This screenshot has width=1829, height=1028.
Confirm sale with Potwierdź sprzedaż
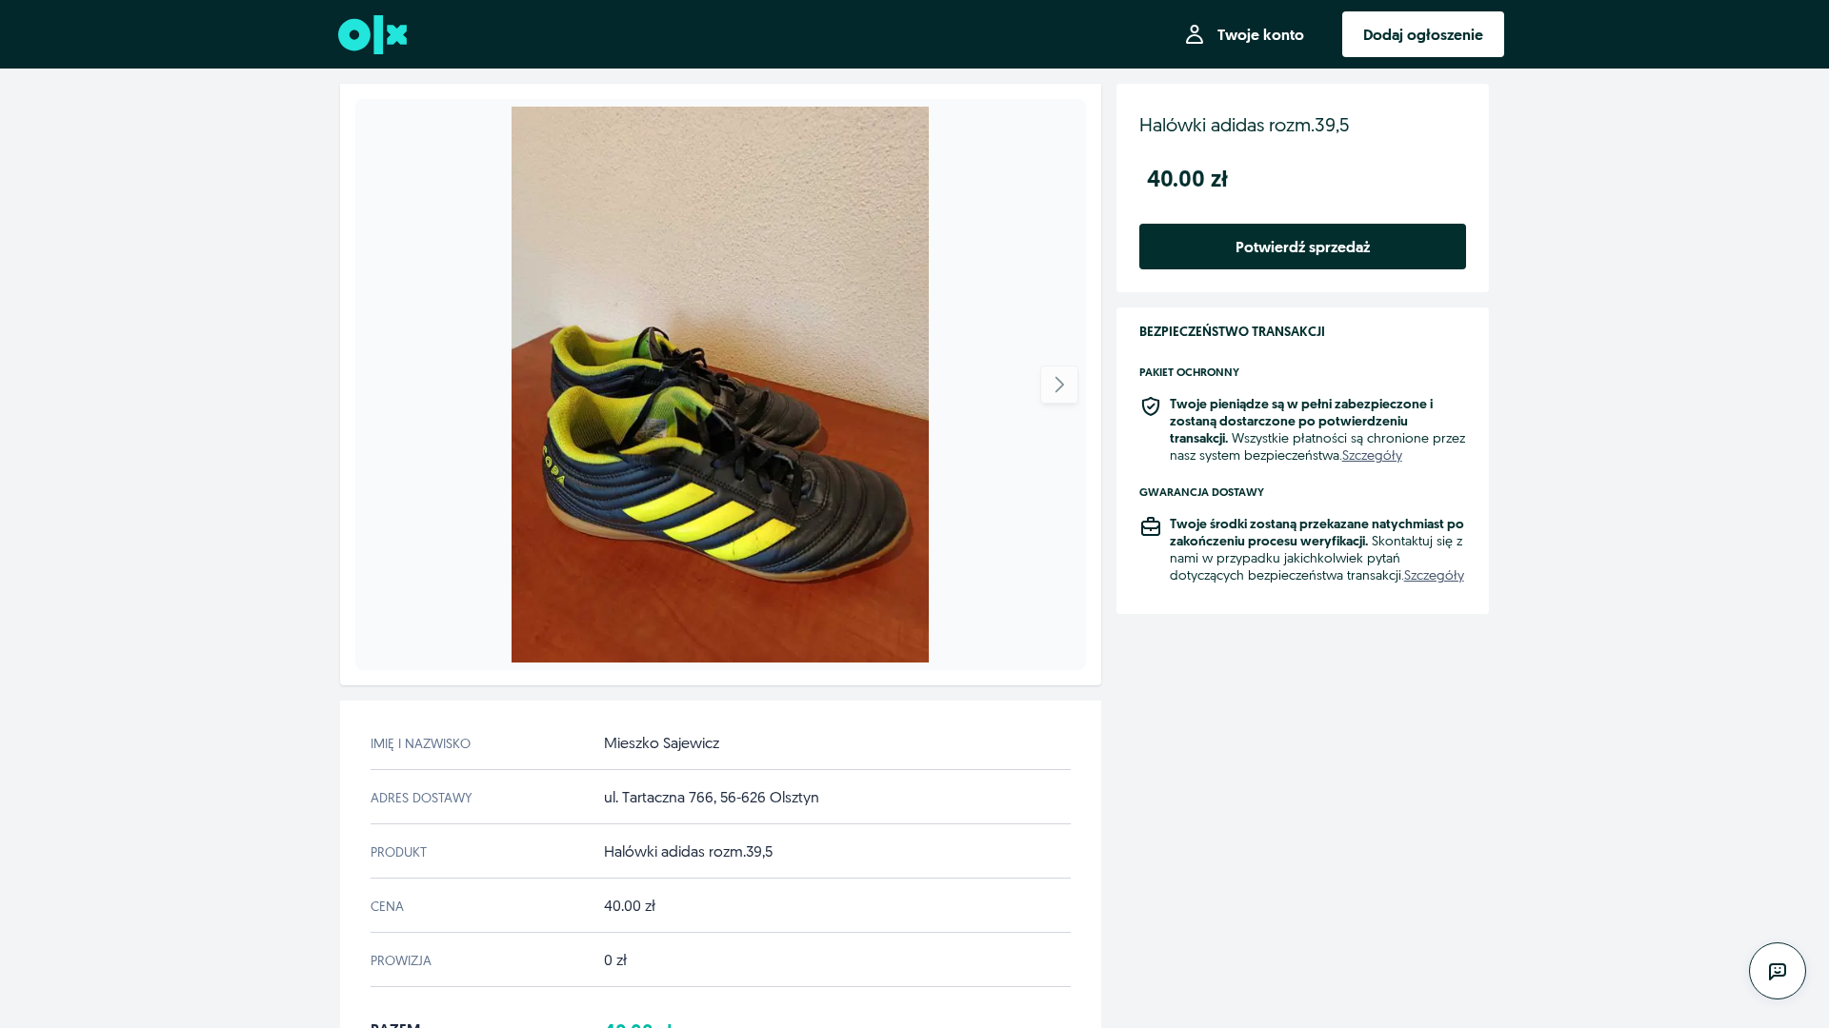click(x=1302, y=247)
